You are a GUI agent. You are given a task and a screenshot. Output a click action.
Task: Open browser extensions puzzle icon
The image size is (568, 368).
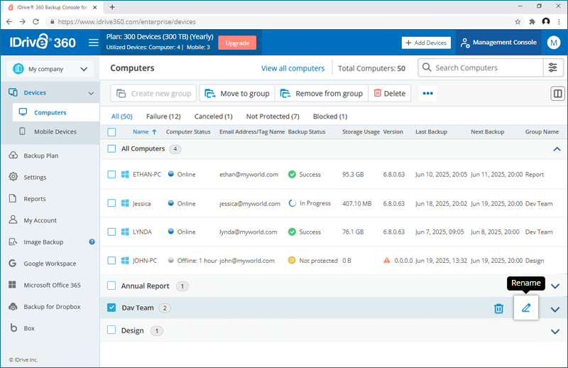tap(532, 22)
